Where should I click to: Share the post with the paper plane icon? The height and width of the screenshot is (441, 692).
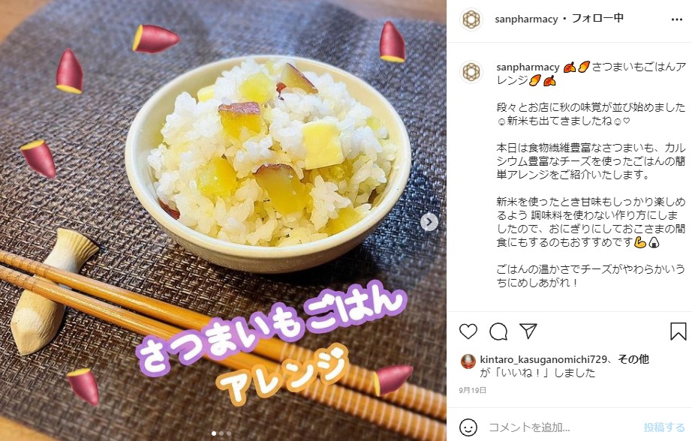coord(528,331)
